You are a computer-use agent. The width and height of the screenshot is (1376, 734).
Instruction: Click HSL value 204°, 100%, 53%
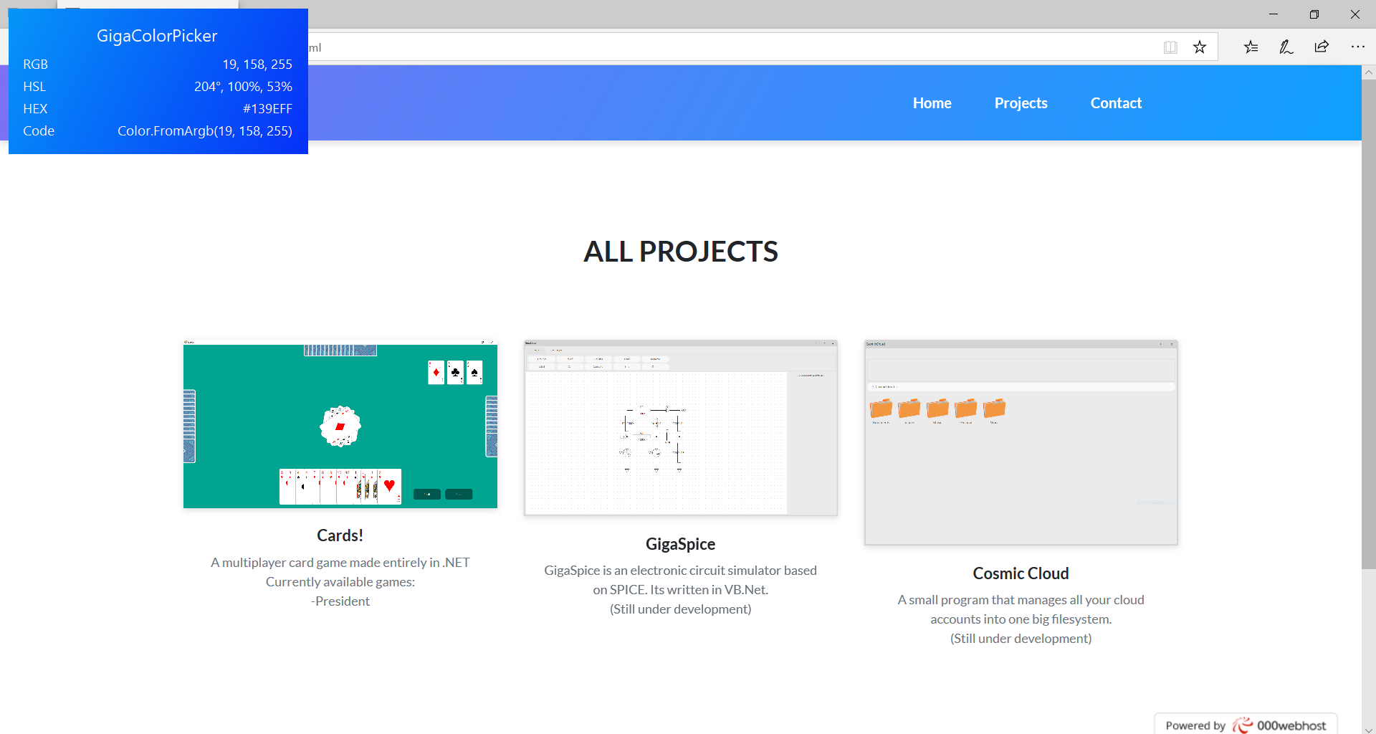pos(243,87)
